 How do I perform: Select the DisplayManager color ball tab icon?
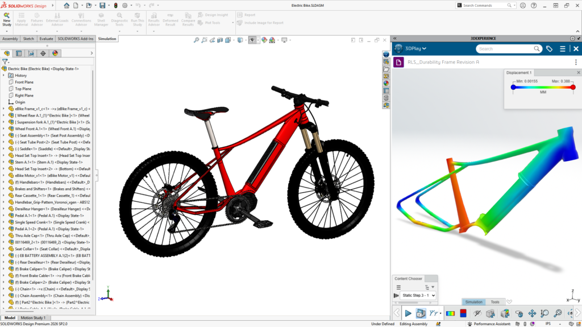pos(55,53)
